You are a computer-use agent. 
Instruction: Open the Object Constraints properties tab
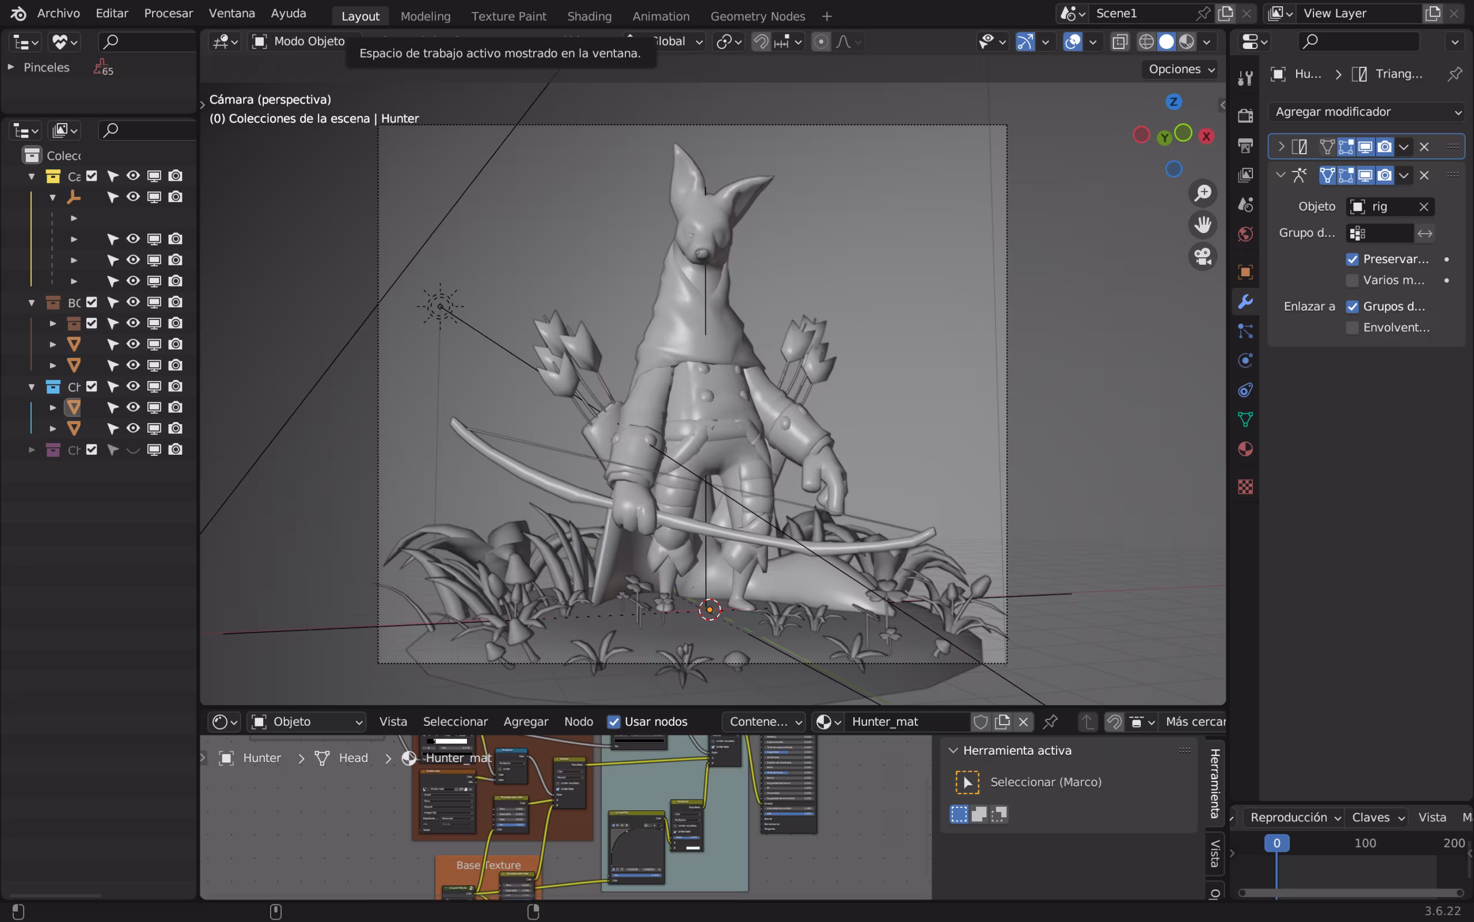[1245, 390]
